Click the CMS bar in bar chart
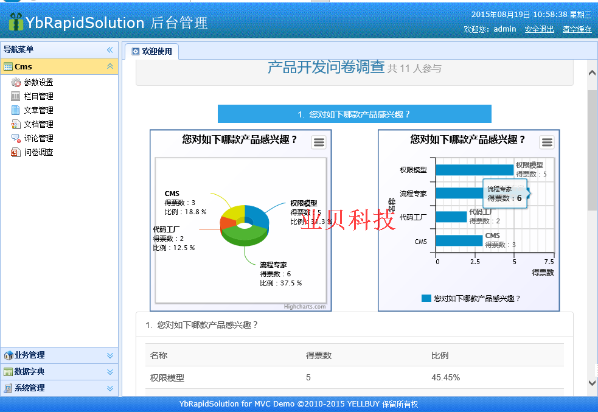598x412 pixels. point(459,241)
